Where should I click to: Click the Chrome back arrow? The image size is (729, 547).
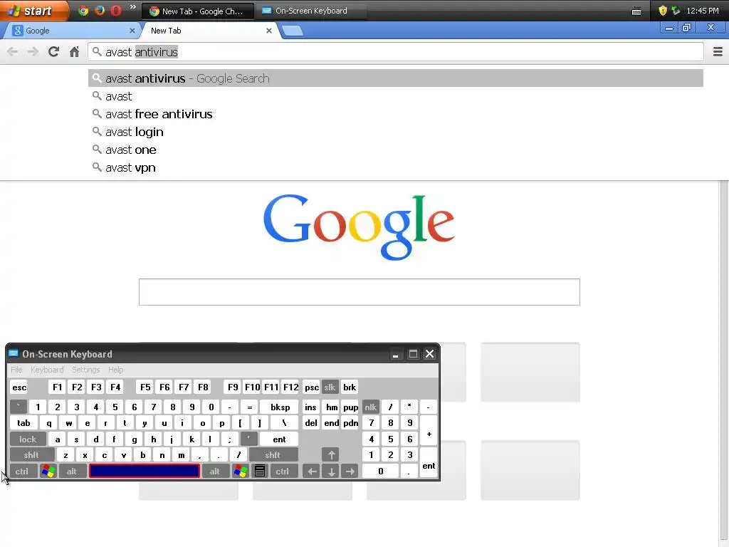coord(13,51)
